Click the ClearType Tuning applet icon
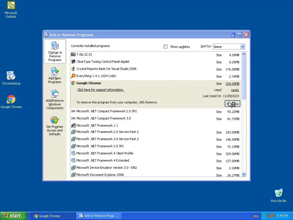This screenshot has width=293, height=220. pyautogui.click(x=73, y=62)
